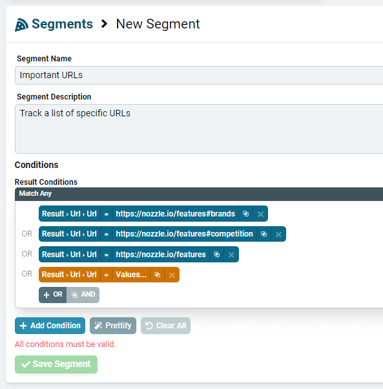The image size is (383, 389).
Task: Select field Result Url Url in competition row
Action: (x=69, y=234)
